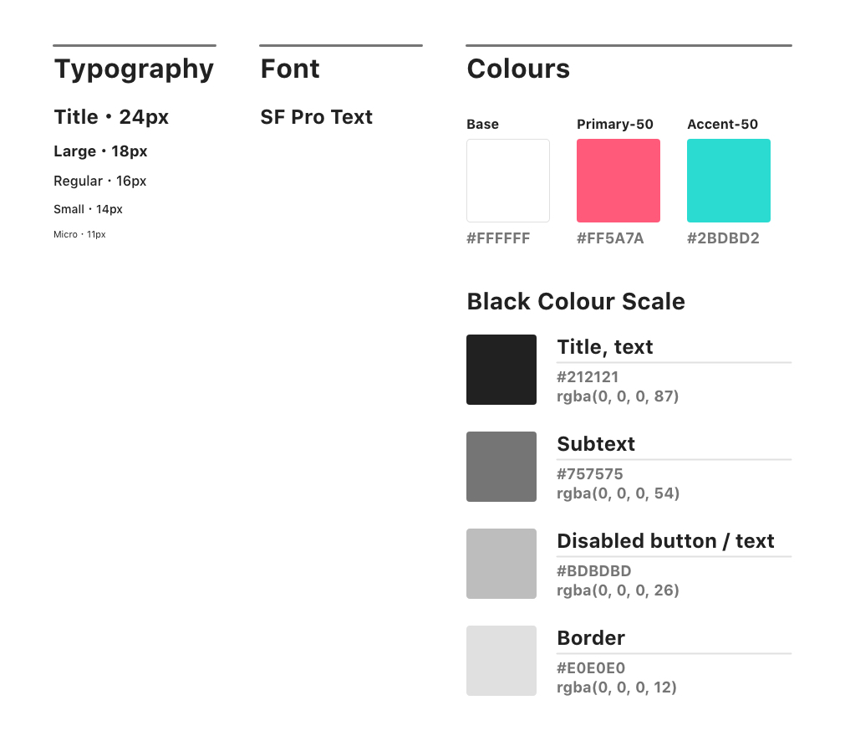Click the #2BDBD2 hex label
Image resolution: width=845 pixels, height=741 pixels.
[x=723, y=238]
